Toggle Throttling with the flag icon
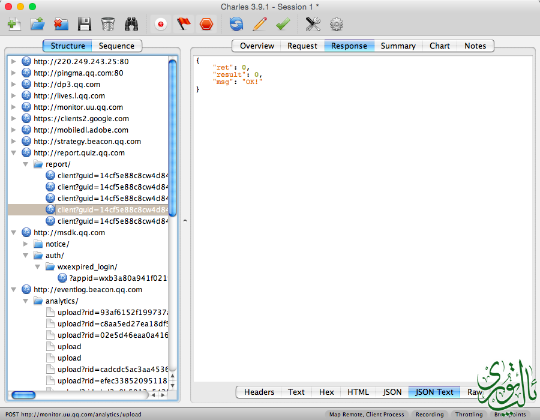This screenshot has width=540, height=420. [x=184, y=24]
